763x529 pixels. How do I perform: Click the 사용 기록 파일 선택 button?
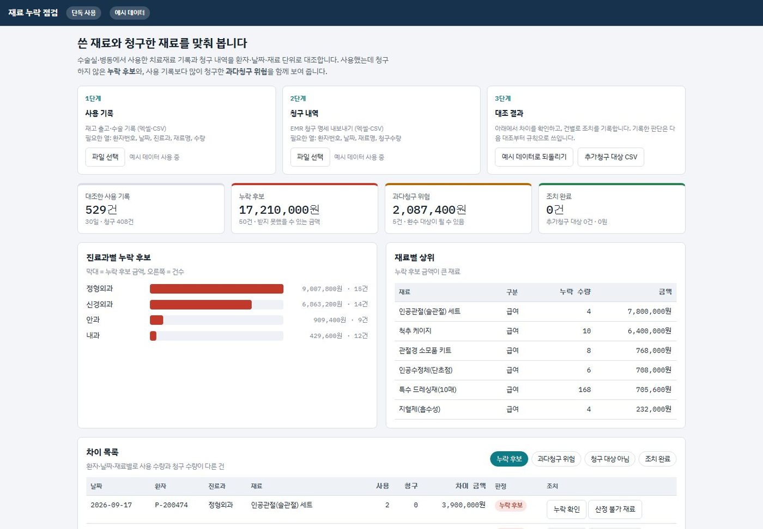click(105, 157)
